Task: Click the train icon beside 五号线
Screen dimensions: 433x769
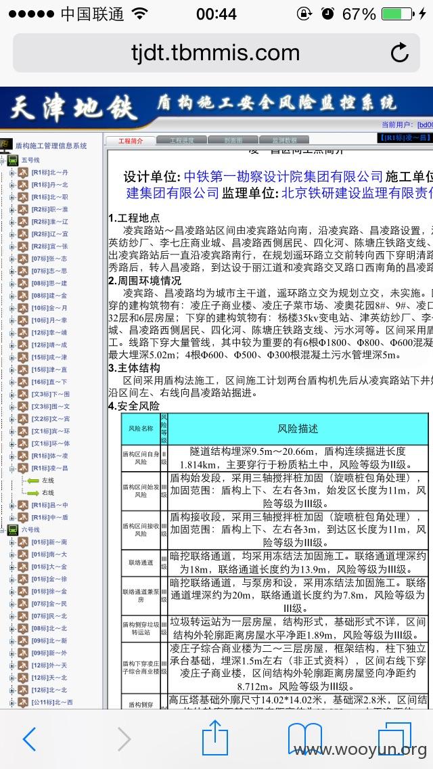Action: click(x=14, y=160)
